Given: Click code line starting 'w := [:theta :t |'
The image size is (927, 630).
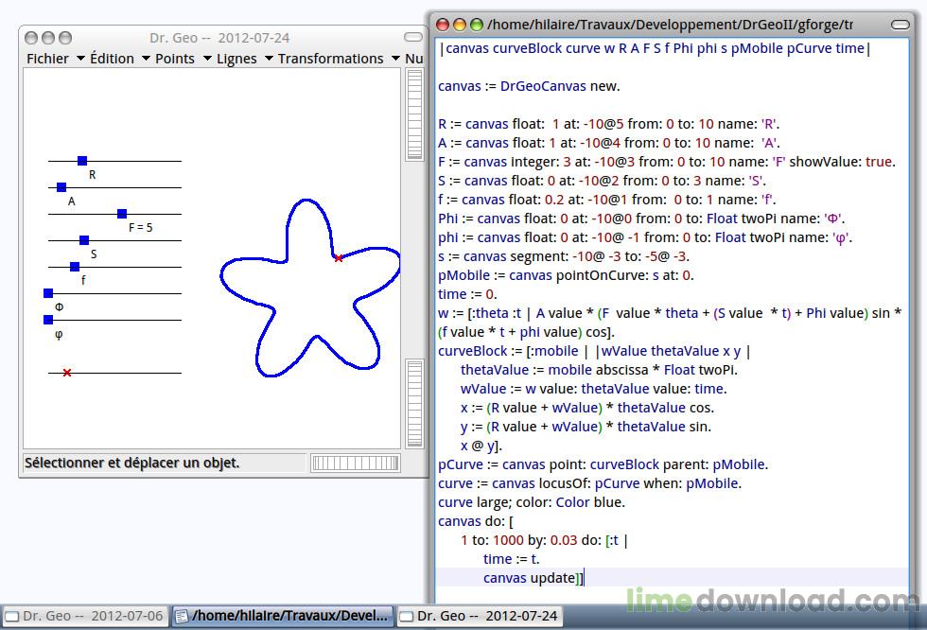Looking at the screenshot, I should click(670, 313).
